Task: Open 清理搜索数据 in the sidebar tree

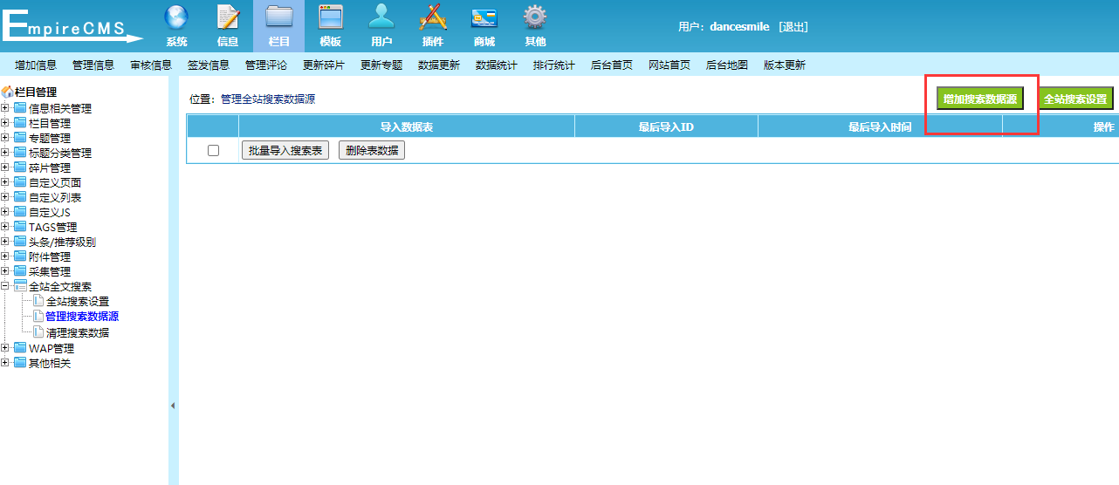Action: tap(78, 333)
